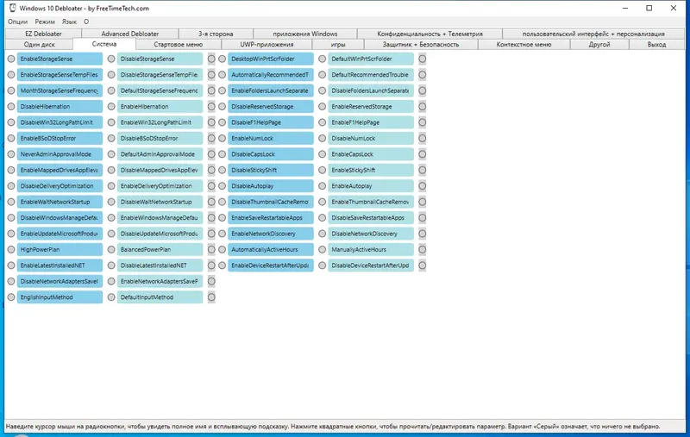Click the DefaultAdminApprovalMode button
Viewport: 690px width, 437px height.
160,154
